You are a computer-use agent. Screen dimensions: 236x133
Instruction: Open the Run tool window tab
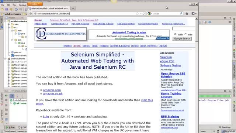(10, 127)
